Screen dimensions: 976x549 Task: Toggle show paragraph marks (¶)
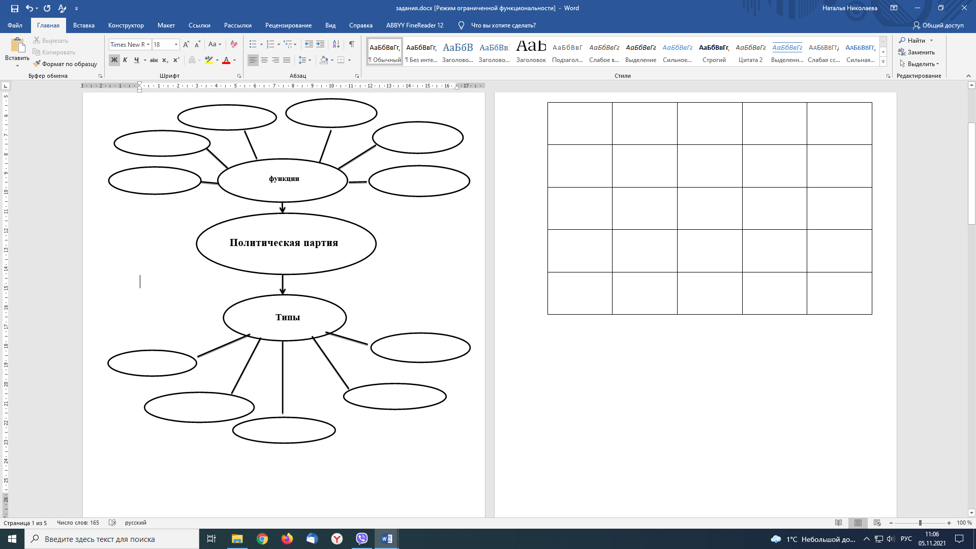[351, 44]
